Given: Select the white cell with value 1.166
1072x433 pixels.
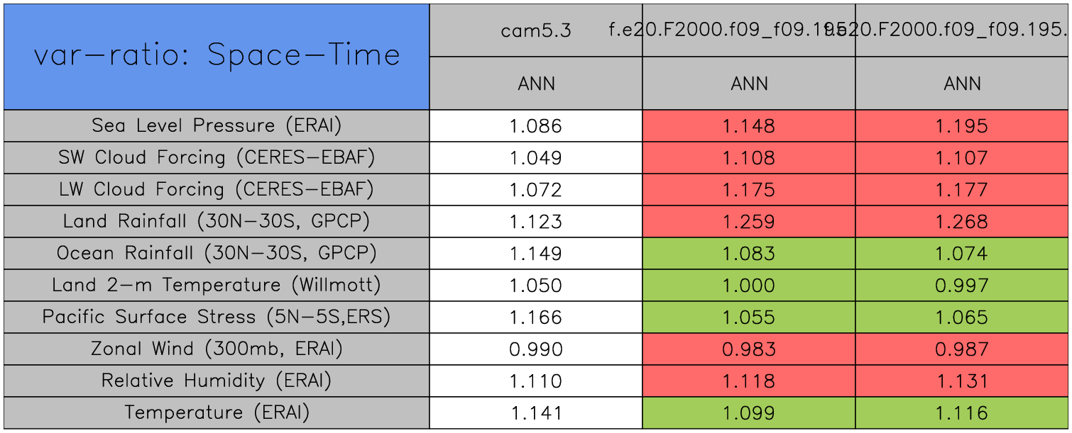Looking at the screenshot, I should (x=535, y=317).
